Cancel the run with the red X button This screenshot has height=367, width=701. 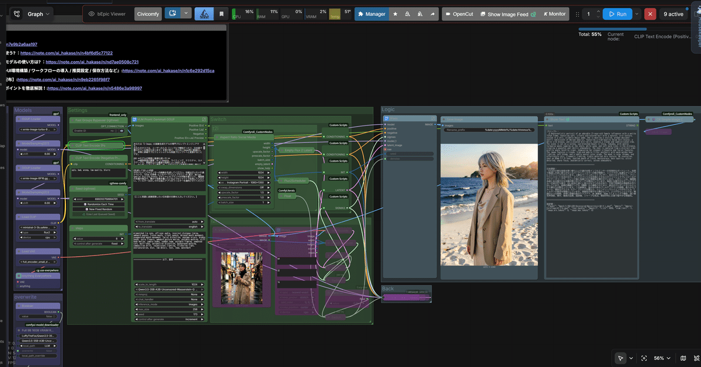point(650,14)
